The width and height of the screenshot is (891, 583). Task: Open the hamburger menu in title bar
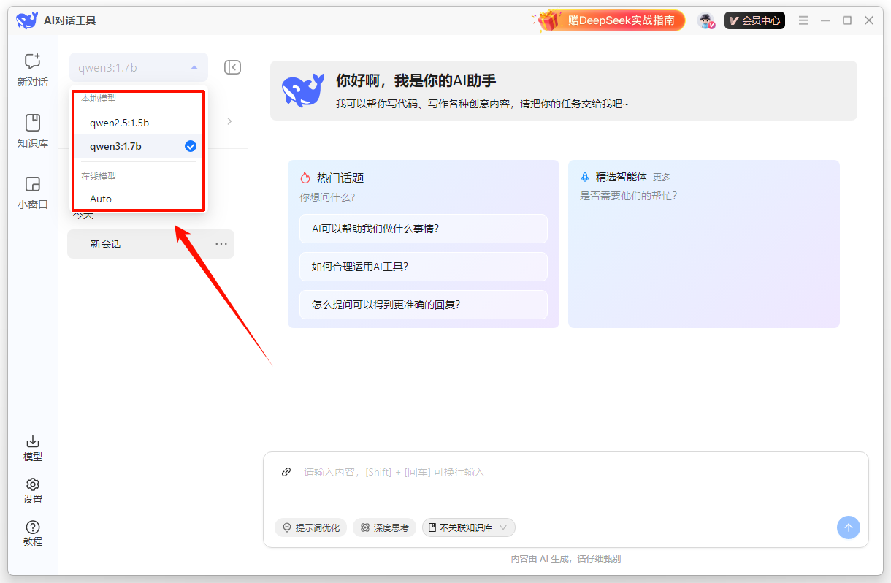click(x=803, y=20)
